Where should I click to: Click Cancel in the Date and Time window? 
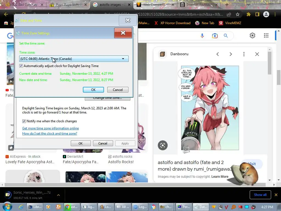coord(103,143)
